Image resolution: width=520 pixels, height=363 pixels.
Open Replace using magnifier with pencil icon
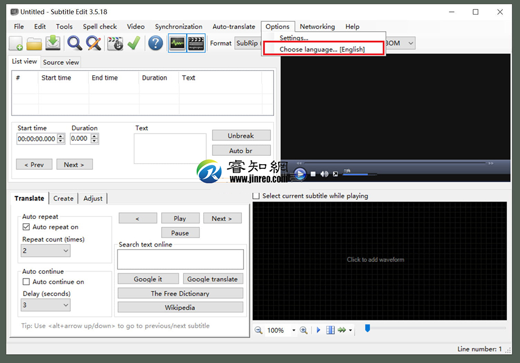pos(94,43)
